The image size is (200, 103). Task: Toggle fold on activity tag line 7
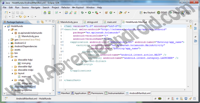[x=63, y=45]
